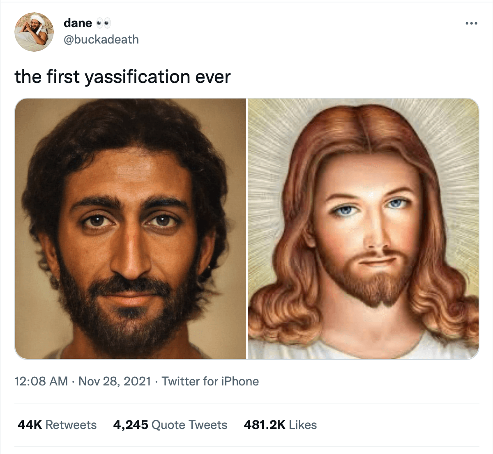The width and height of the screenshot is (493, 454).
Task: Click the 481.2K like count number
Action: coord(265,425)
